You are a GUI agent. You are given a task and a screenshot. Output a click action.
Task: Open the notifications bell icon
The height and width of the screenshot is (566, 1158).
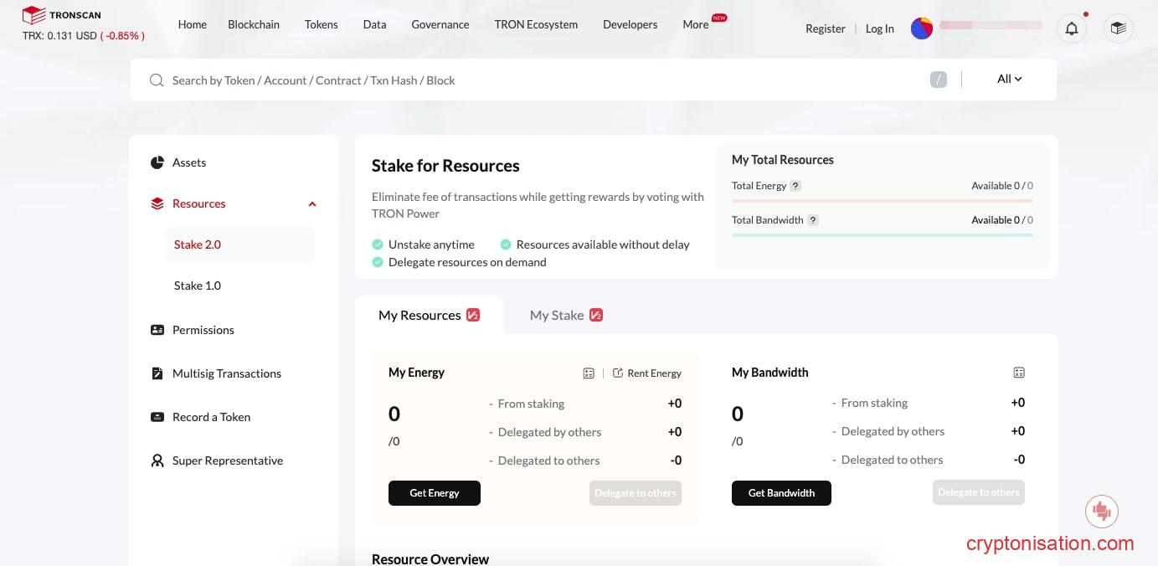click(1071, 28)
